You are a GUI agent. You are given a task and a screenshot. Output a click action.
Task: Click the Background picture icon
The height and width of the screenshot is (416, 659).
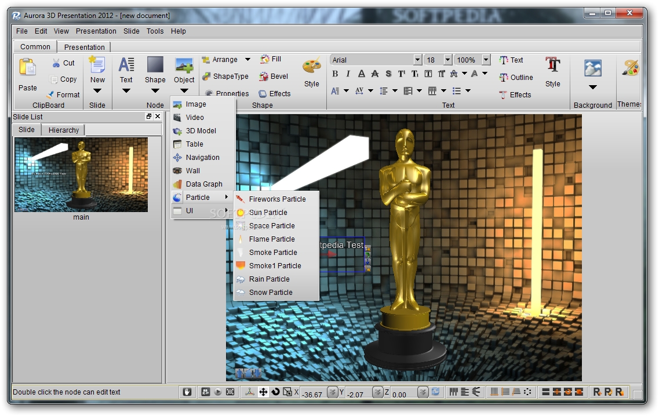click(592, 68)
